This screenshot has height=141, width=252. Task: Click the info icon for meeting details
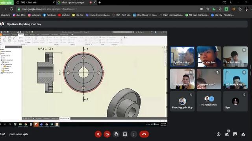pyautogui.click(x=218, y=134)
